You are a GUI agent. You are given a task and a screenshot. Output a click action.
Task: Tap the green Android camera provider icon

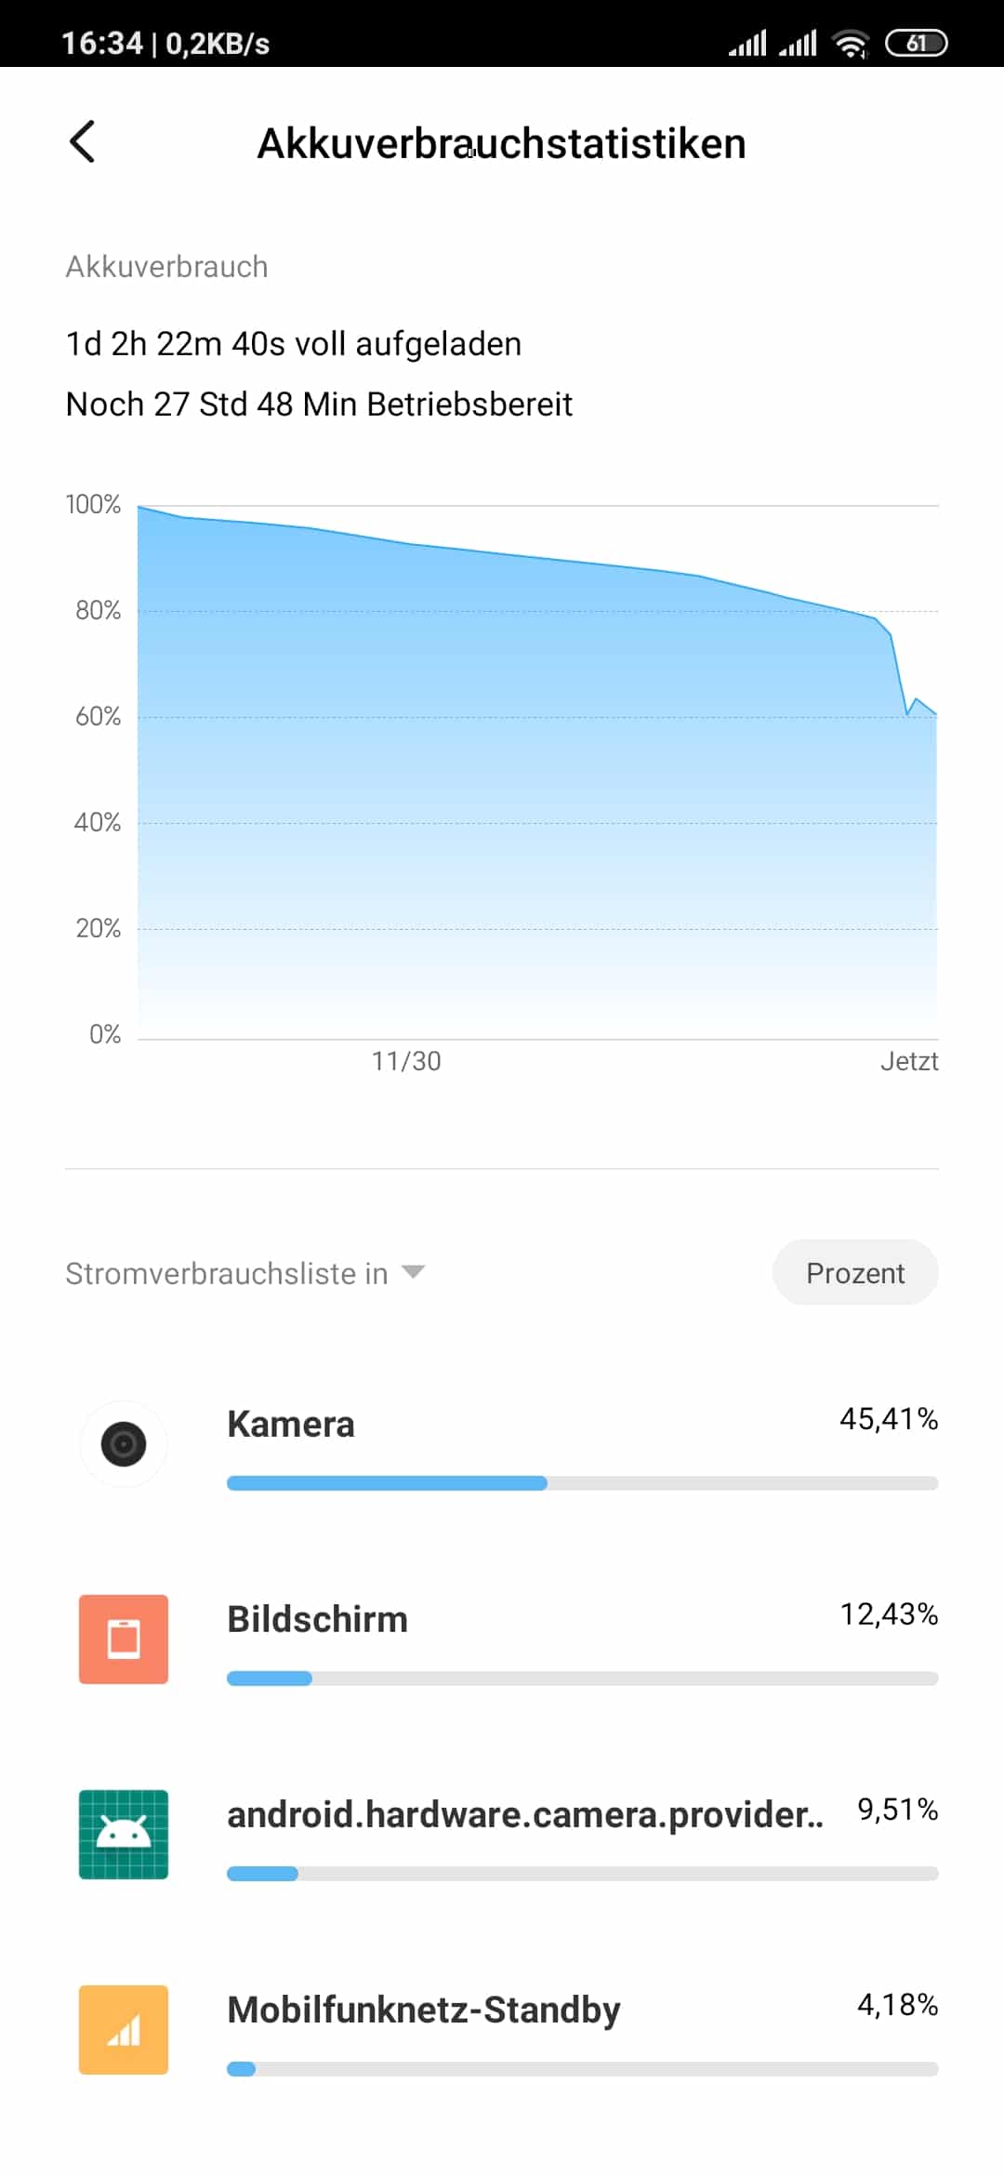124,1835
